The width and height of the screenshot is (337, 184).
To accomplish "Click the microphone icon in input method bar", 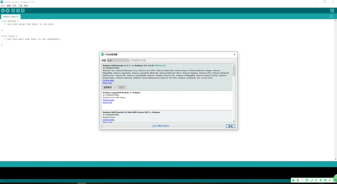I will pyautogui.click(x=320, y=180).
